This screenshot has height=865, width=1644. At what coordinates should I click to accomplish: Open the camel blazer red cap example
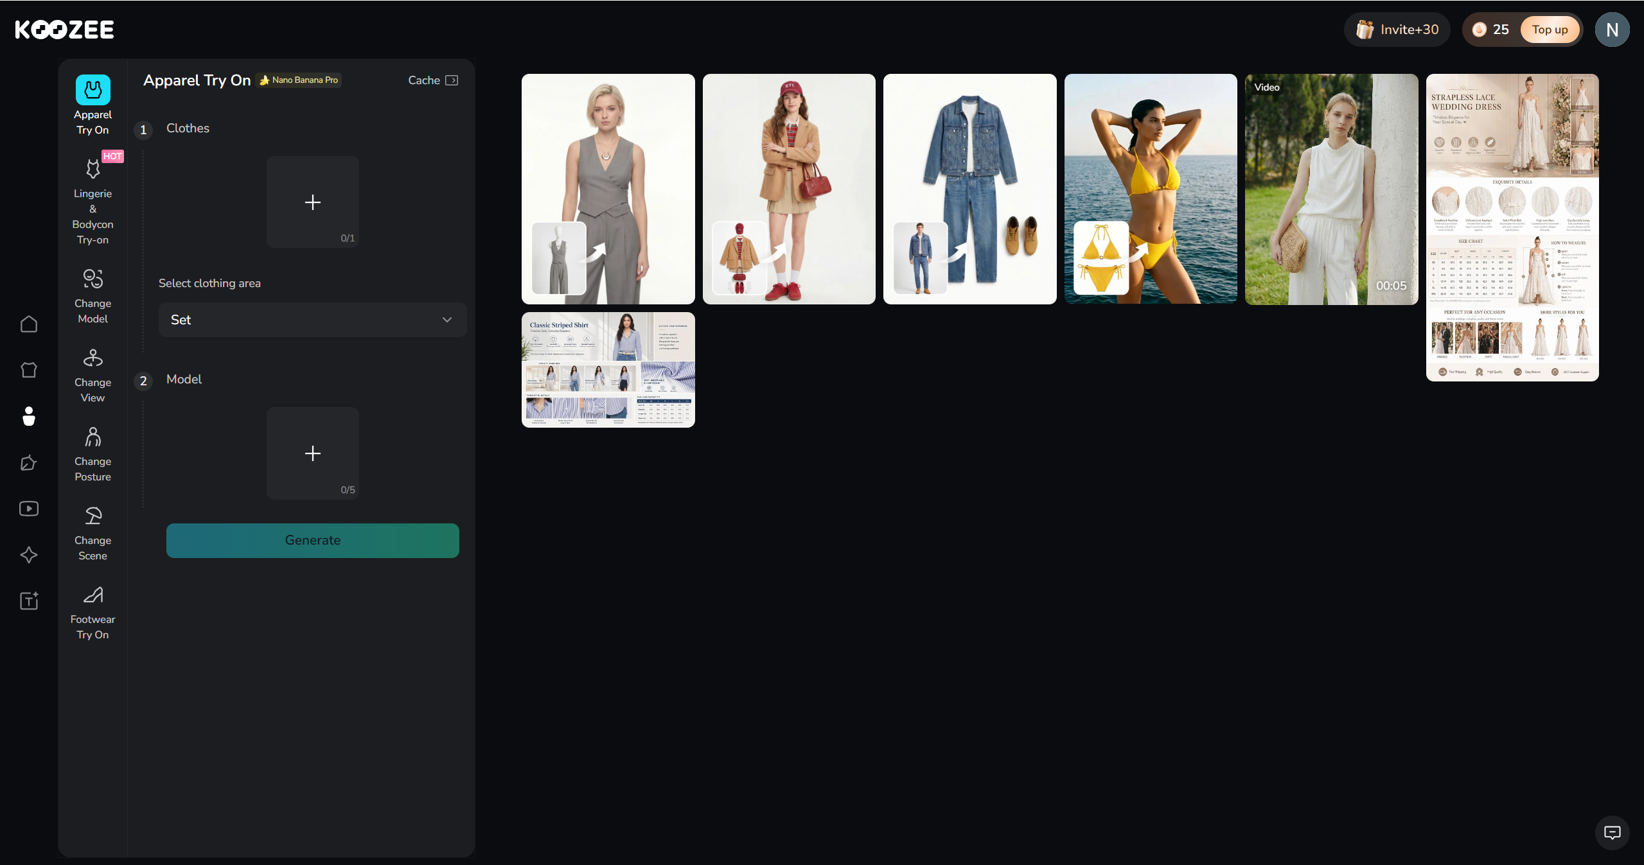pyautogui.click(x=789, y=189)
